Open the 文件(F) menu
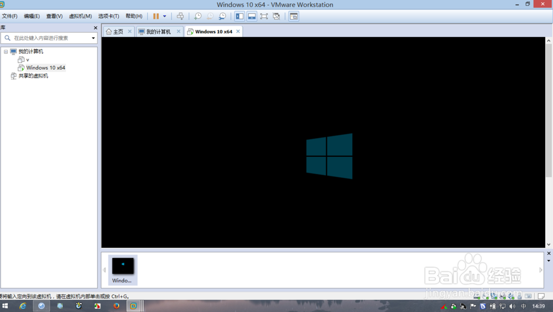 pyautogui.click(x=9, y=16)
